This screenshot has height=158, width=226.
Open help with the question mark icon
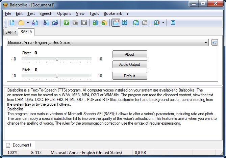173,23
